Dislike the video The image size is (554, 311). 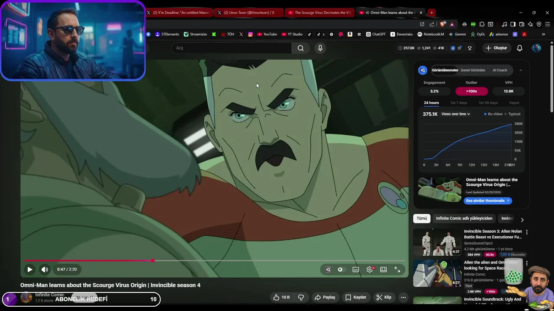(301, 297)
